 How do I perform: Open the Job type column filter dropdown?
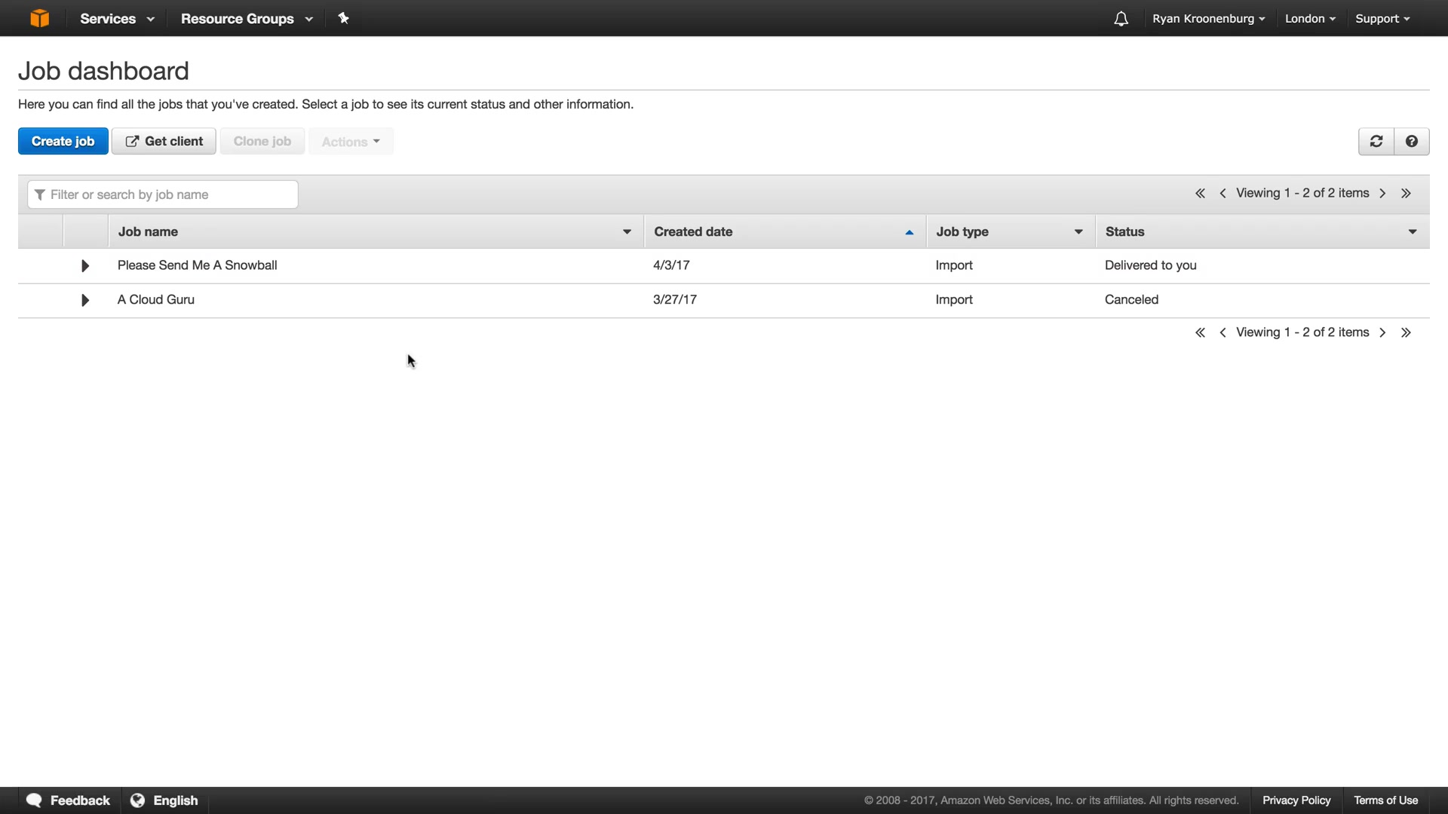pos(1078,232)
